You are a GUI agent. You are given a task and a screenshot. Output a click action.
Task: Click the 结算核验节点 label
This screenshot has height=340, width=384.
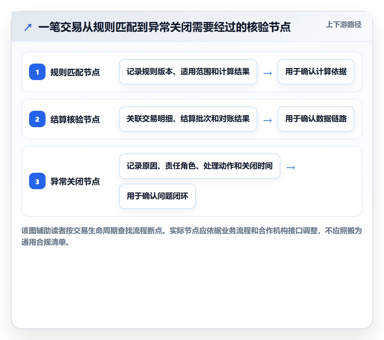click(x=75, y=119)
